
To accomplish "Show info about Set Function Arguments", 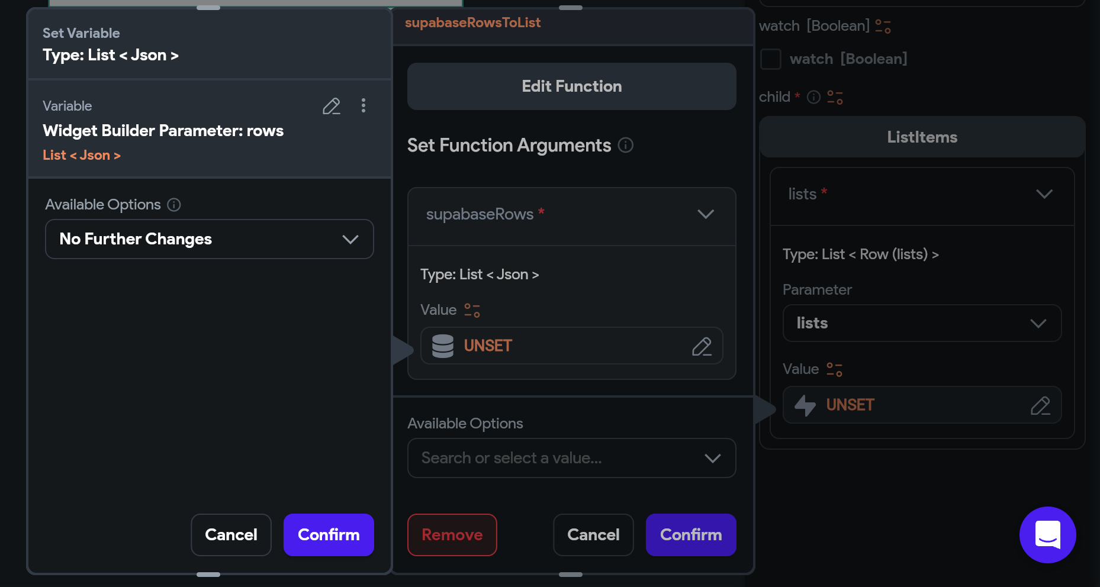I will coord(626,145).
